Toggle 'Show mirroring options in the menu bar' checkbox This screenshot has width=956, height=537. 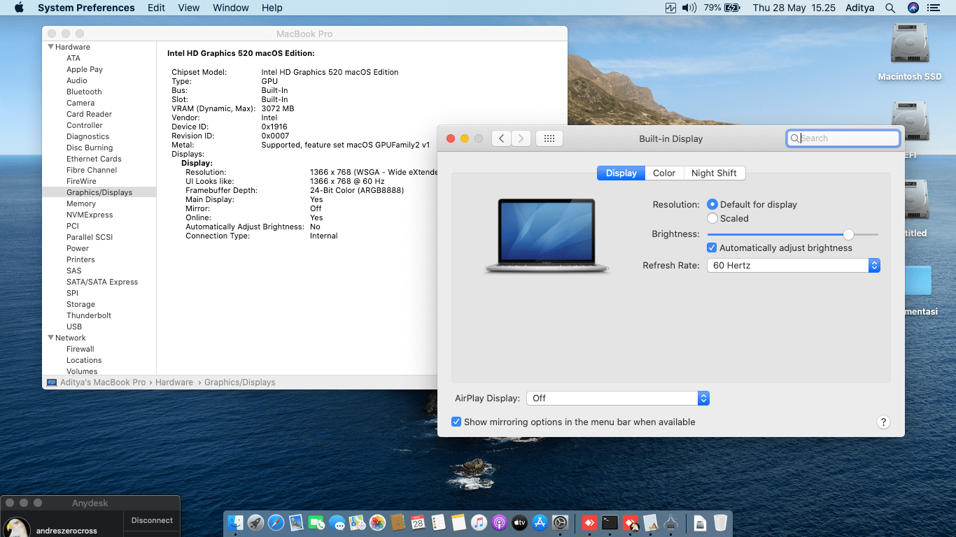(456, 422)
